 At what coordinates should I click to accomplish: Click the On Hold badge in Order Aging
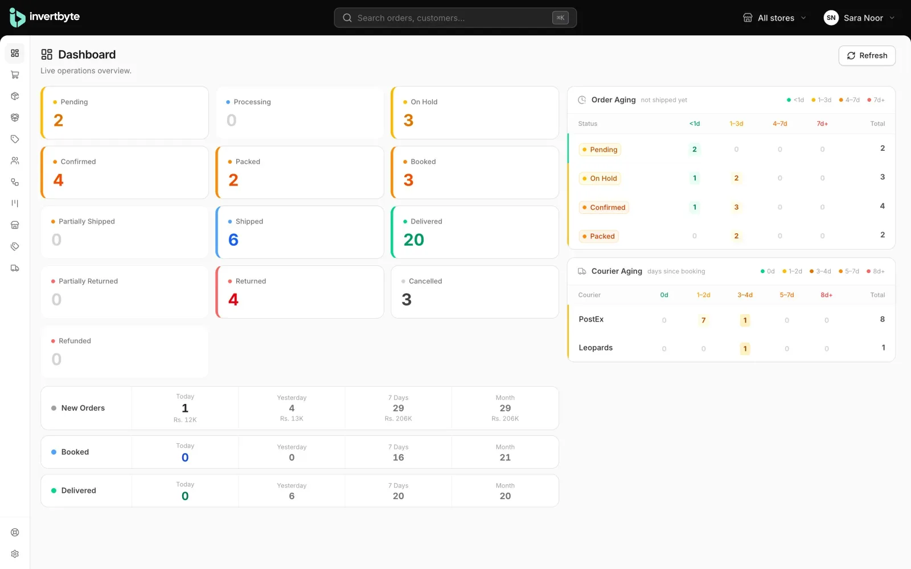[x=600, y=179]
